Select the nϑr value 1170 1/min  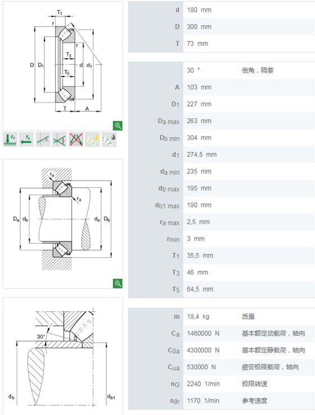coord(203,401)
